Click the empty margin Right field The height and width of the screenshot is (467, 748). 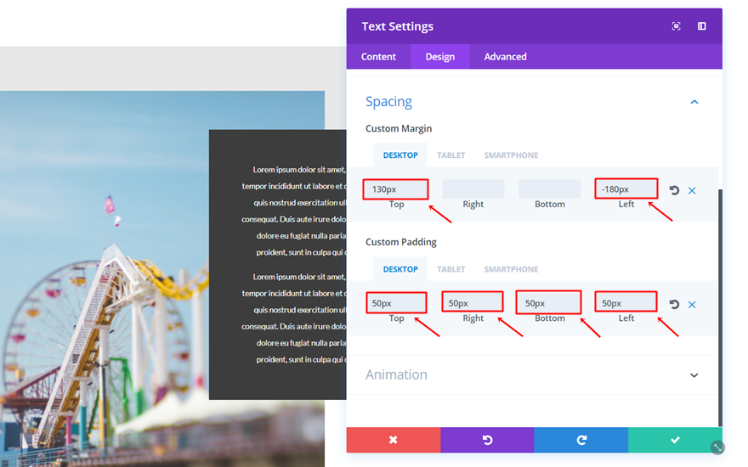473,189
